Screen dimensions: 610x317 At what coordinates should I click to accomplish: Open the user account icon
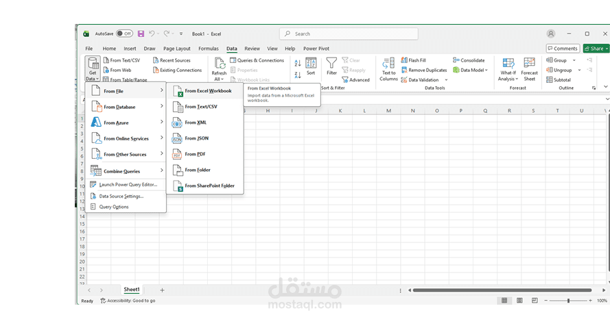tap(551, 34)
